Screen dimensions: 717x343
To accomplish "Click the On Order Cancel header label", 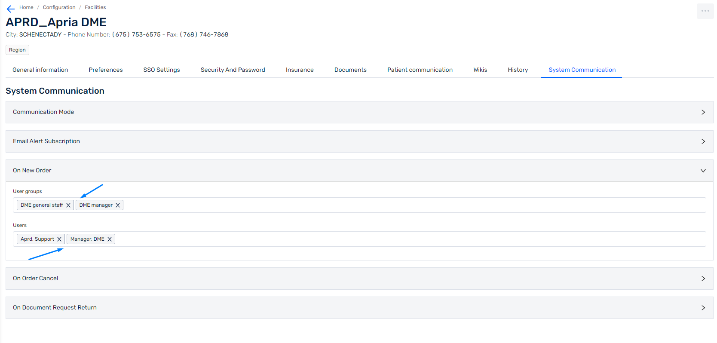I will 35,278.
